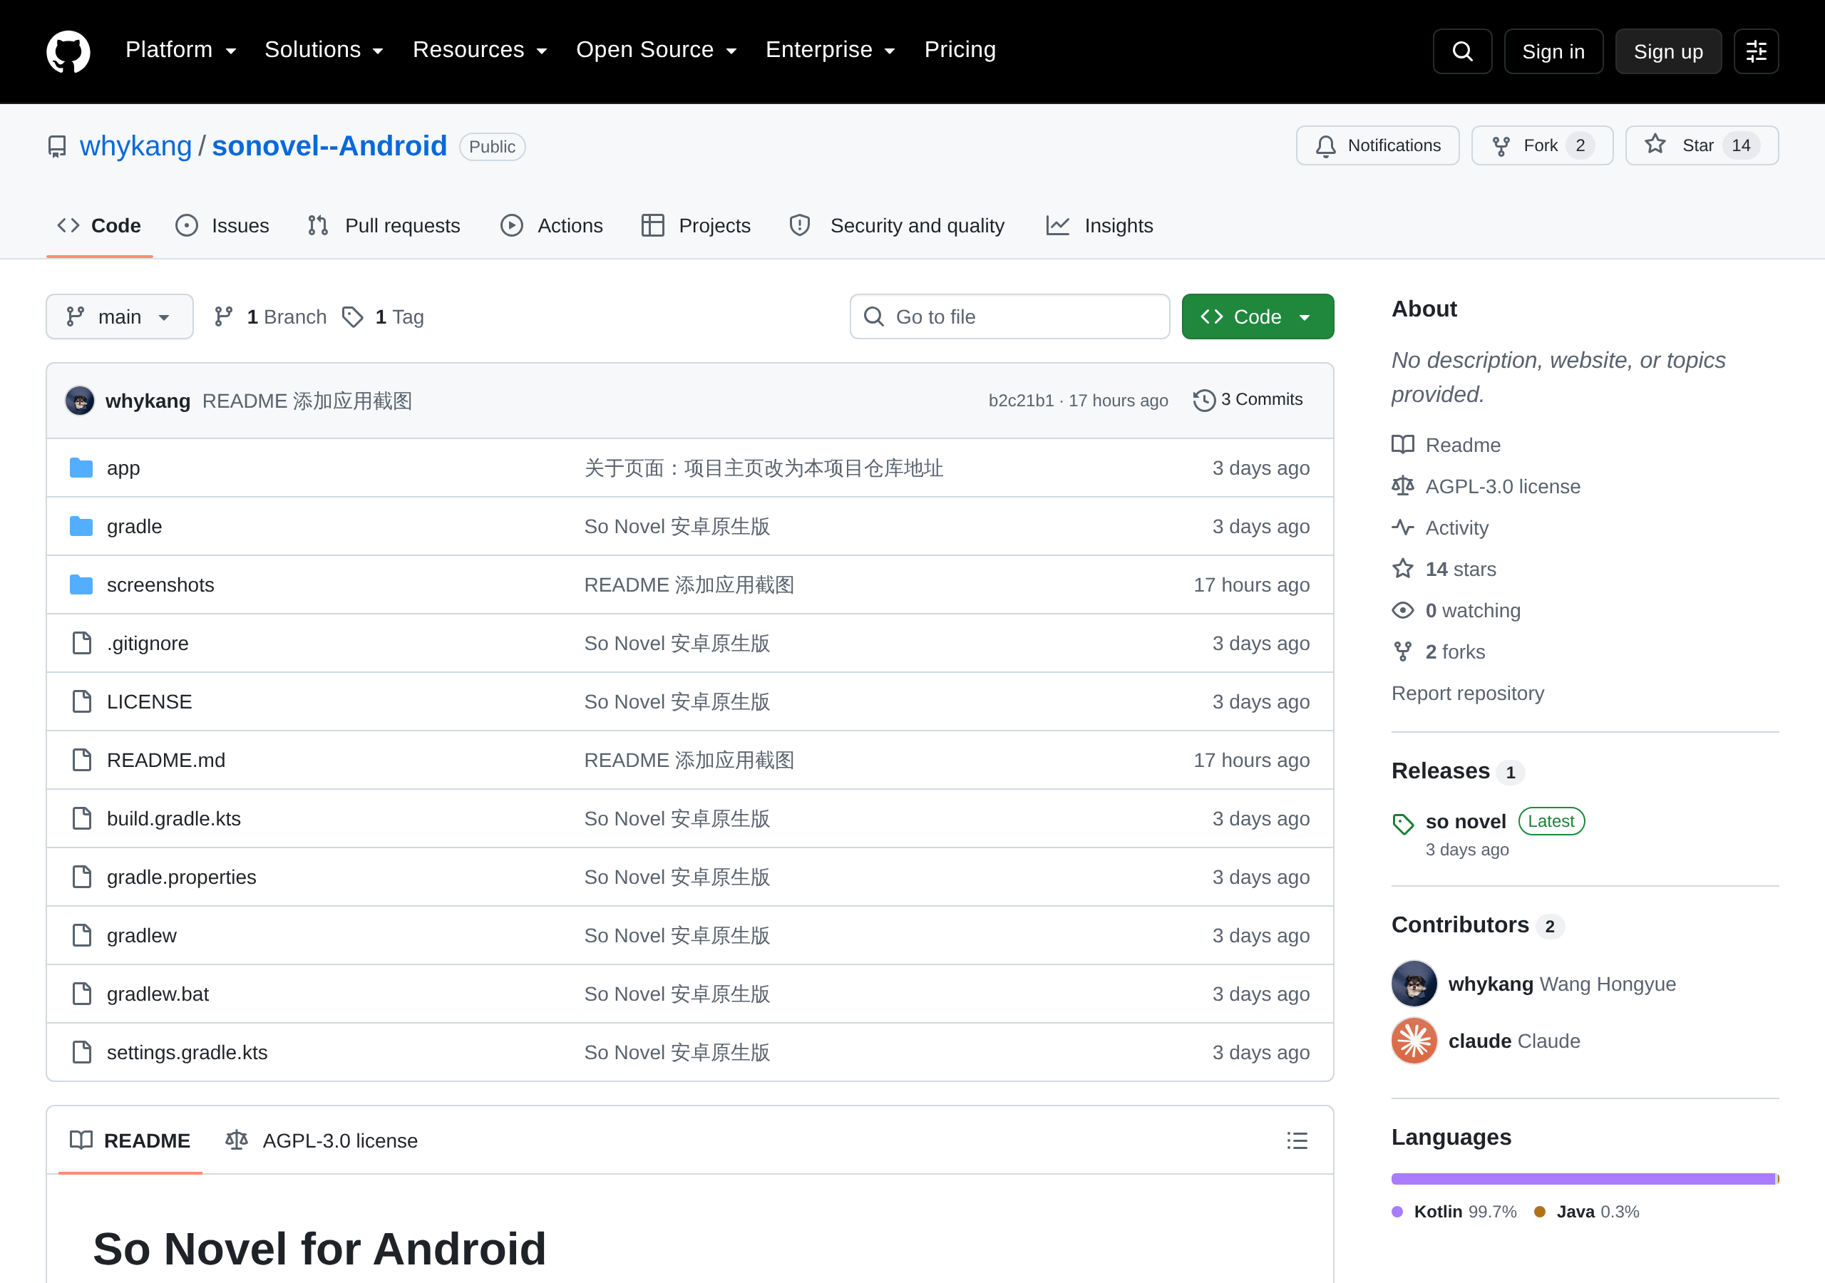Expand the Solutions menu
The height and width of the screenshot is (1283, 1825).
[324, 50]
